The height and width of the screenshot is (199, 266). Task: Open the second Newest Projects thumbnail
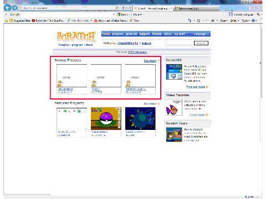(x=106, y=76)
